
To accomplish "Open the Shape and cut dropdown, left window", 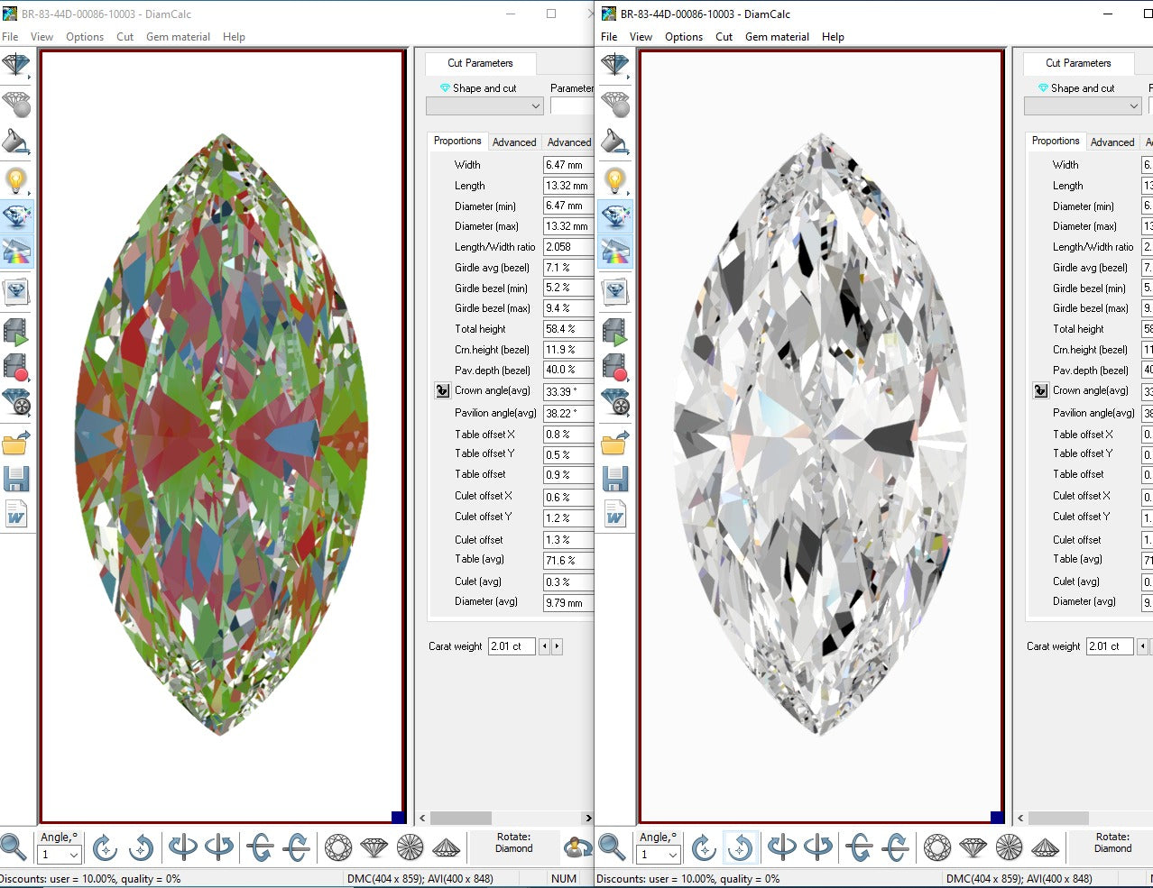I will click(x=485, y=105).
